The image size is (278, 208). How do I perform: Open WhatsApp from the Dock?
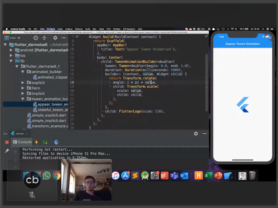point(47,175)
